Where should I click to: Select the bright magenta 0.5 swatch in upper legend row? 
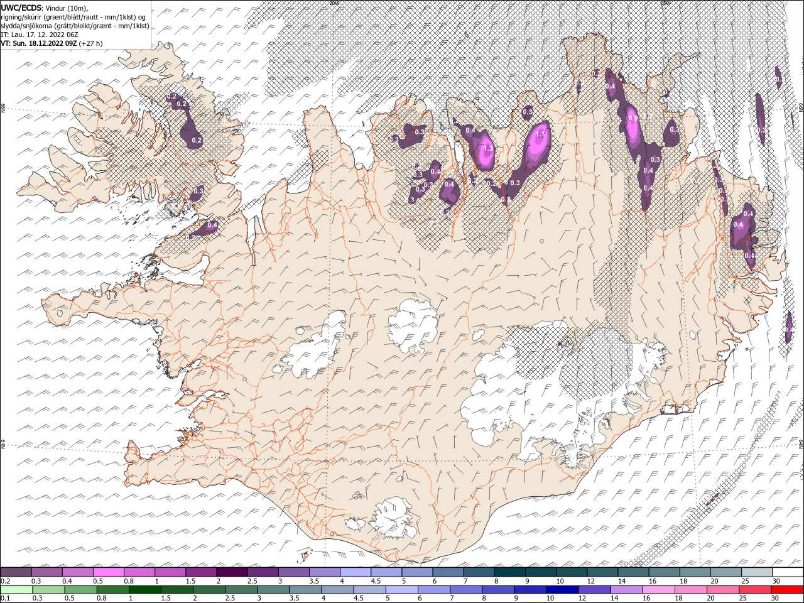[109, 572]
